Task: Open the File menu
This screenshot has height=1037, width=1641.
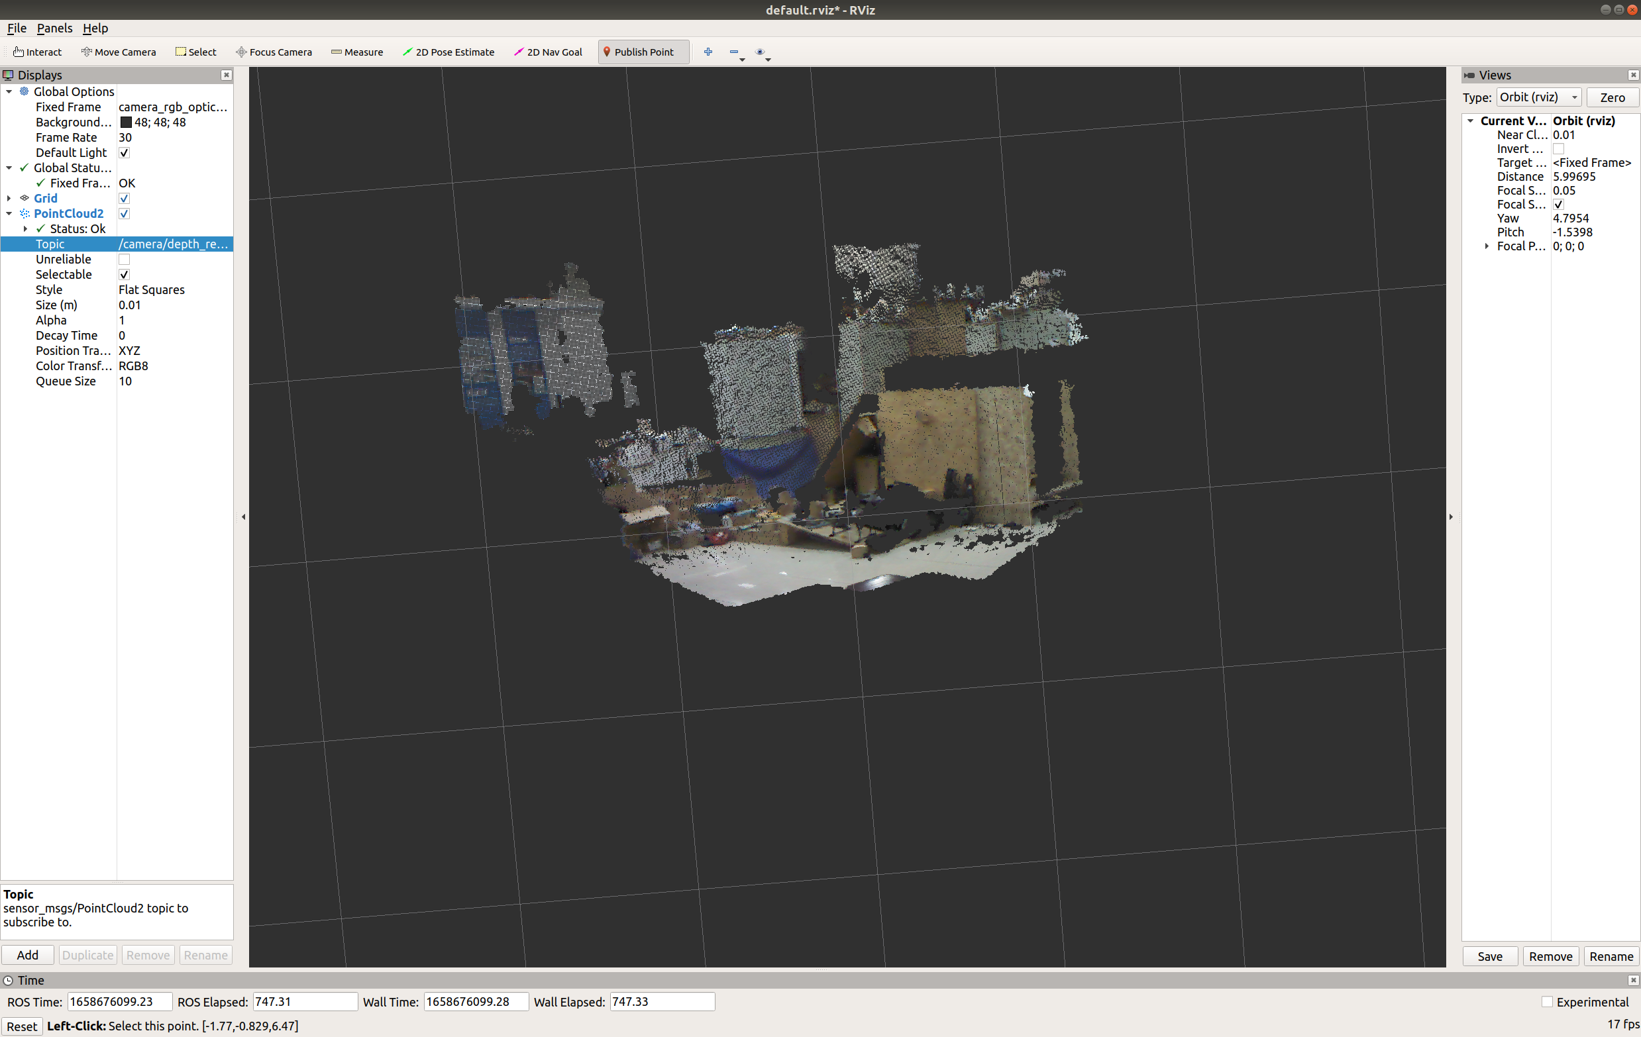Action: pos(17,28)
